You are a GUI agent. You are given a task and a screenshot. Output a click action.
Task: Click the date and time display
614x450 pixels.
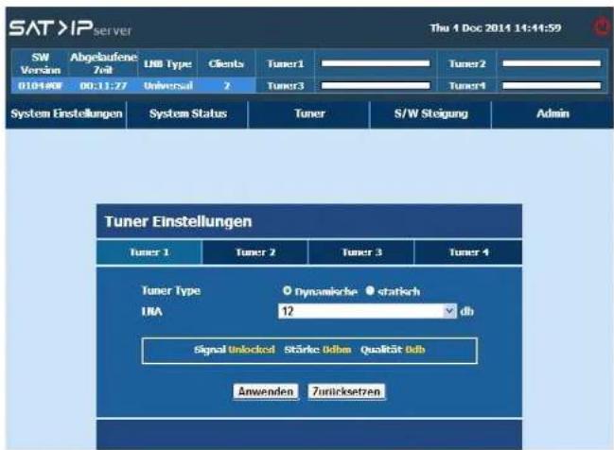pyautogui.click(x=496, y=28)
